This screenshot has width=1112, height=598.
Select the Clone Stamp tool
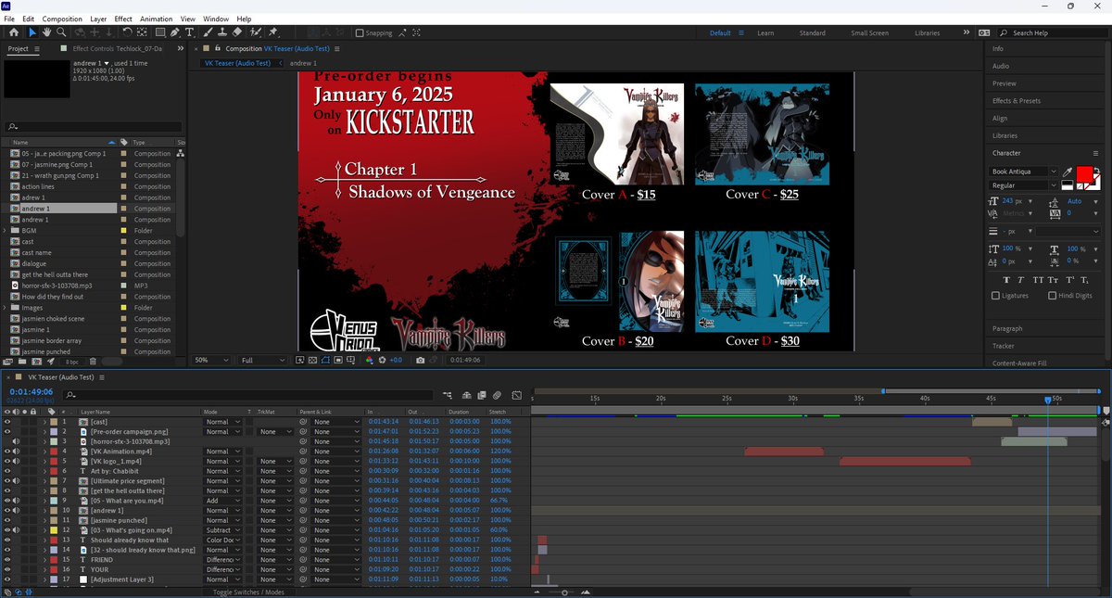[222, 32]
